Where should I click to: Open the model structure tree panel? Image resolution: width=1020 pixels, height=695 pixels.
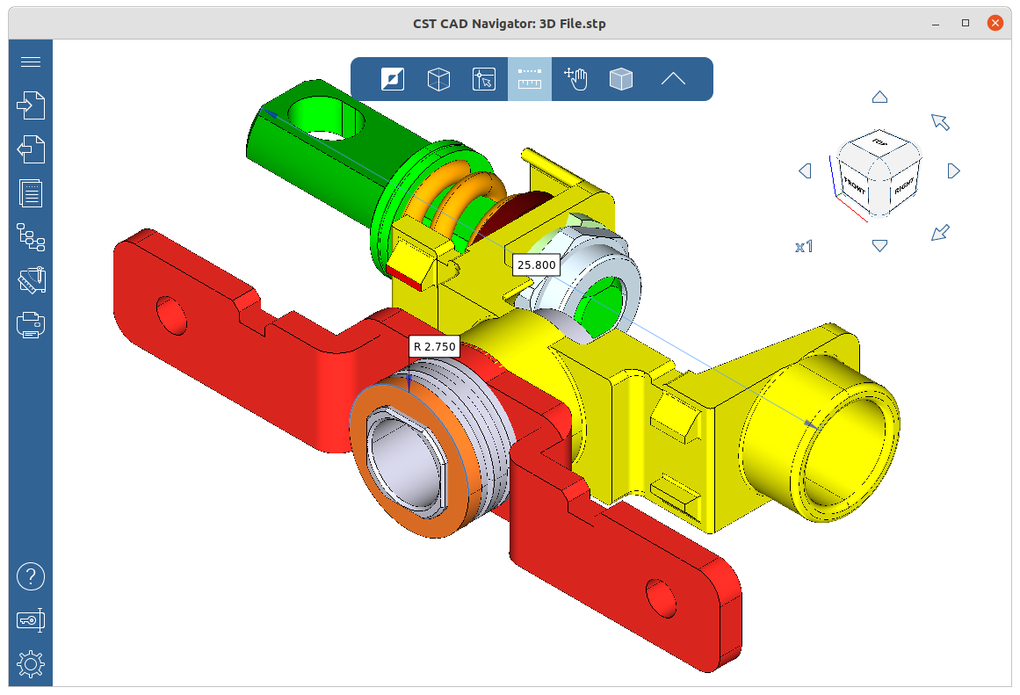[31, 237]
